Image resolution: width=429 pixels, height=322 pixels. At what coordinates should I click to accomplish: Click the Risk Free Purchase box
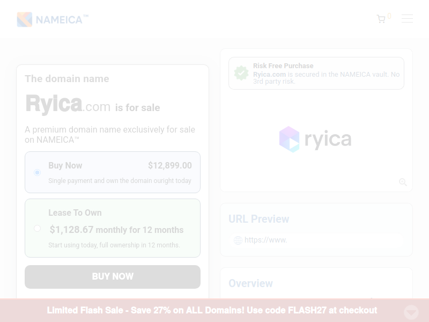coord(316,73)
